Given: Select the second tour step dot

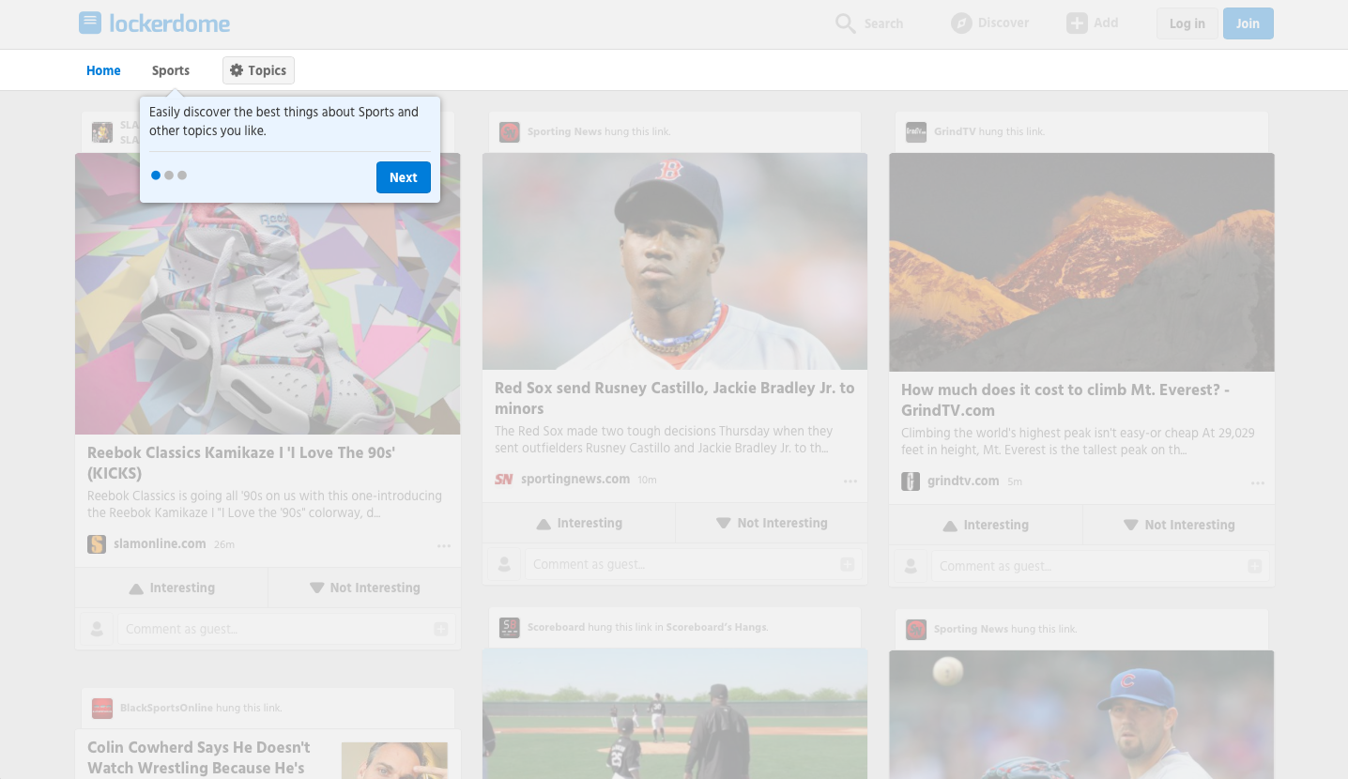Looking at the screenshot, I should coord(169,176).
